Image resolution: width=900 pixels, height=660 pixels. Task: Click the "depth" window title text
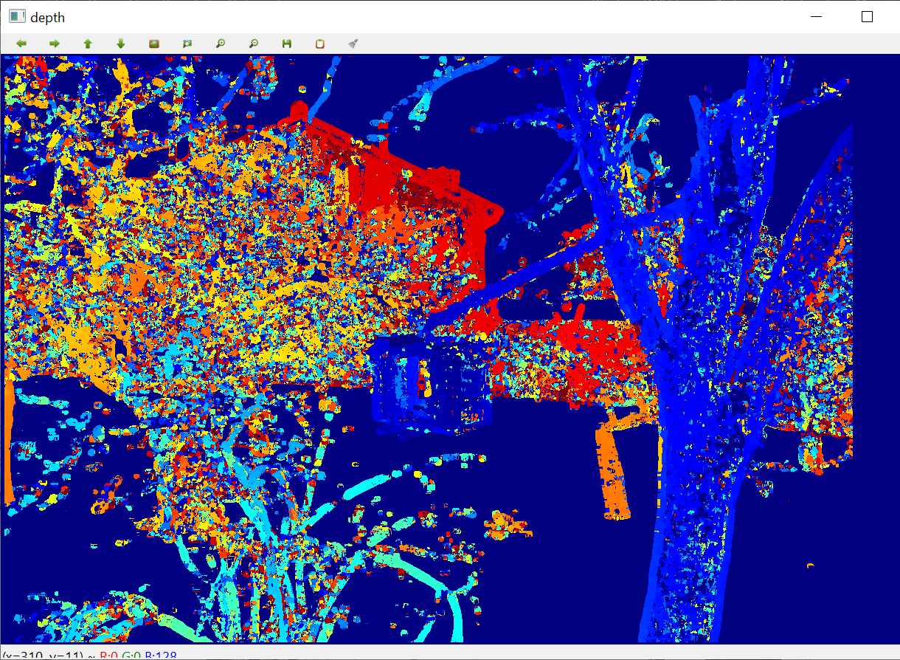pyautogui.click(x=47, y=17)
